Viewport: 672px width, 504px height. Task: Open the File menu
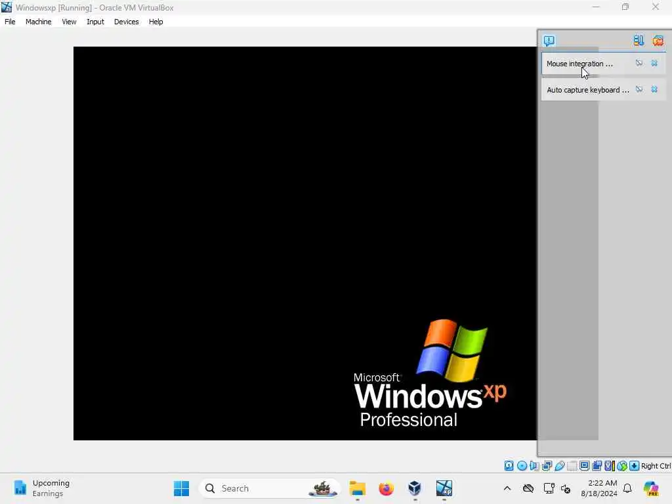[10, 22]
